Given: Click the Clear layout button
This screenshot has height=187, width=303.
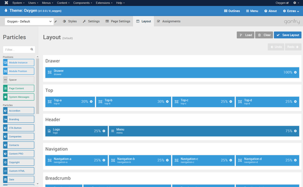Looking at the screenshot, I should [264, 35].
